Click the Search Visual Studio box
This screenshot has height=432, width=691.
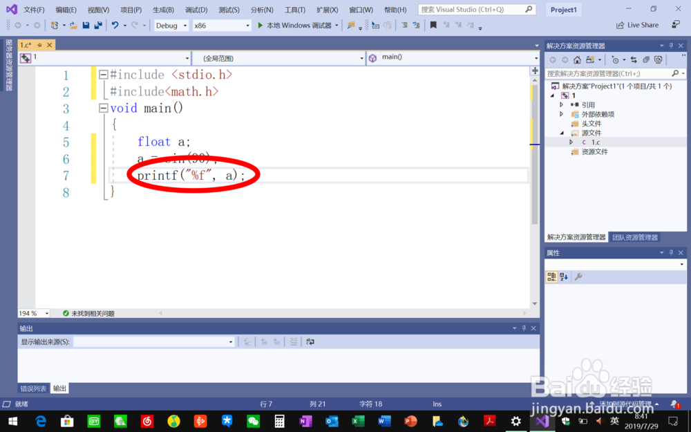point(477,9)
